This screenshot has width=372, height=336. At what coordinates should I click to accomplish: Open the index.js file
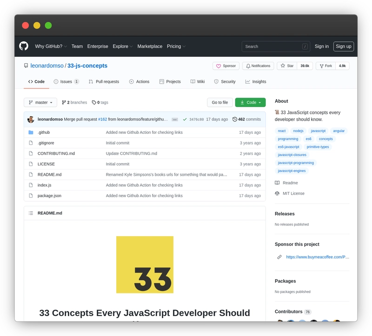[44, 185]
